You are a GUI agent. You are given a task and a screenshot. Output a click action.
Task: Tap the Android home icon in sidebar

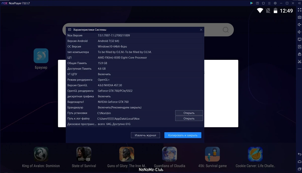pos(299,161)
